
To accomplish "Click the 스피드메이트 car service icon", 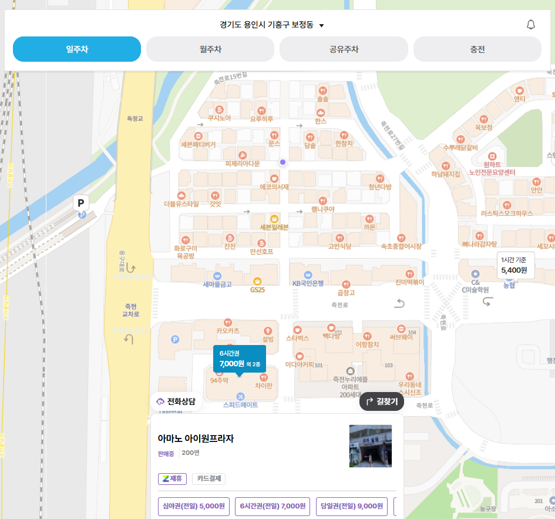I will 240,396.
